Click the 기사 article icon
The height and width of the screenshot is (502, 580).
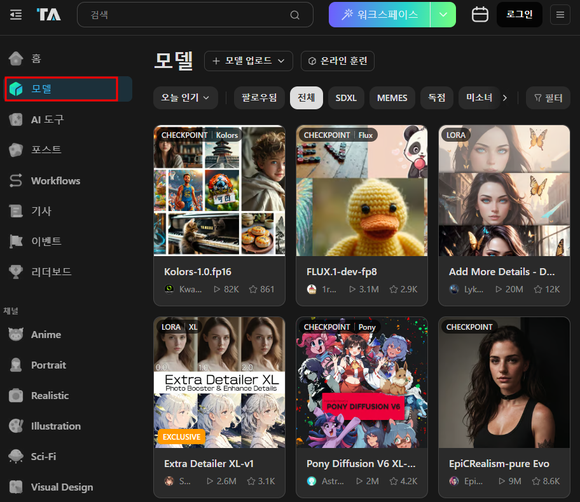click(x=16, y=211)
